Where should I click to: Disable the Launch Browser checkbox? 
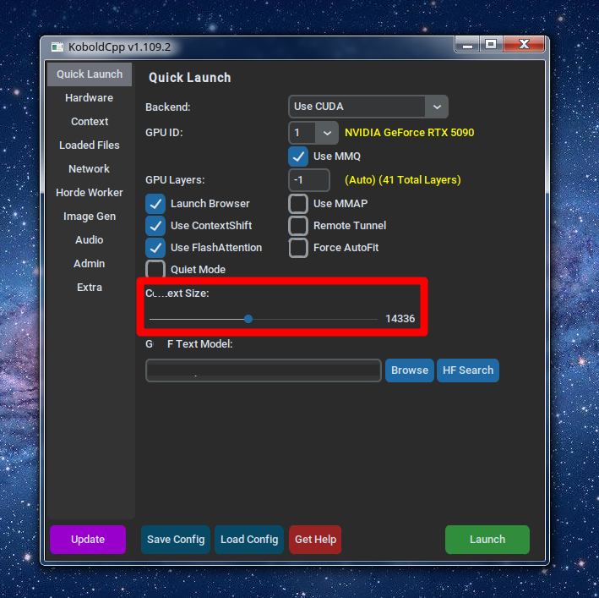(155, 204)
